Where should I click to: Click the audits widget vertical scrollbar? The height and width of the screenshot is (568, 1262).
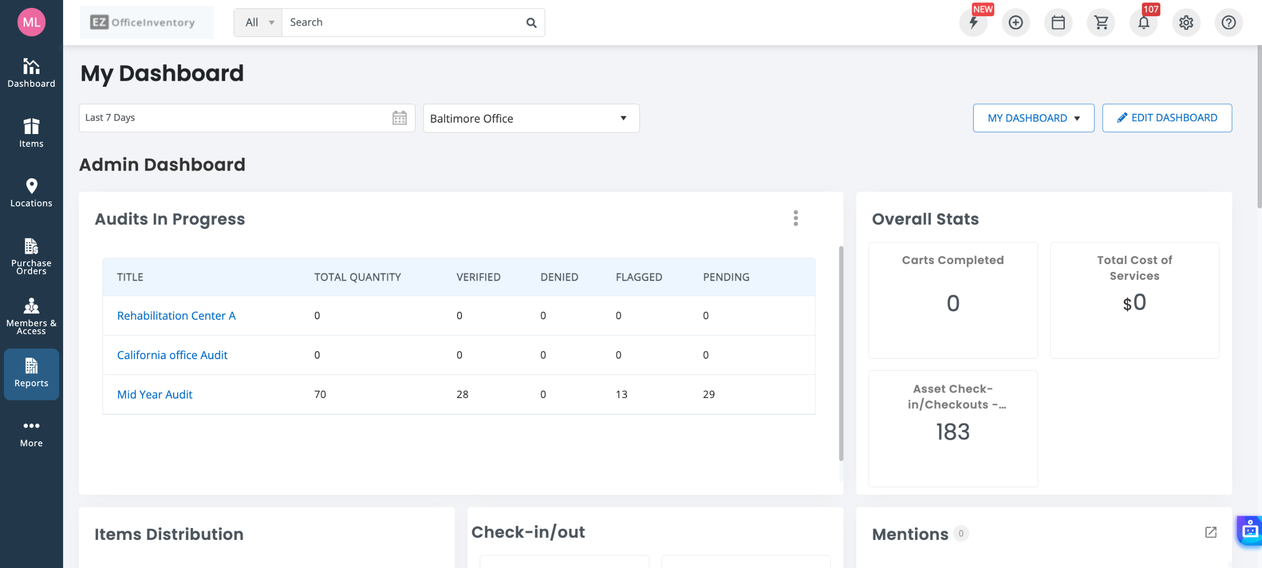point(841,353)
